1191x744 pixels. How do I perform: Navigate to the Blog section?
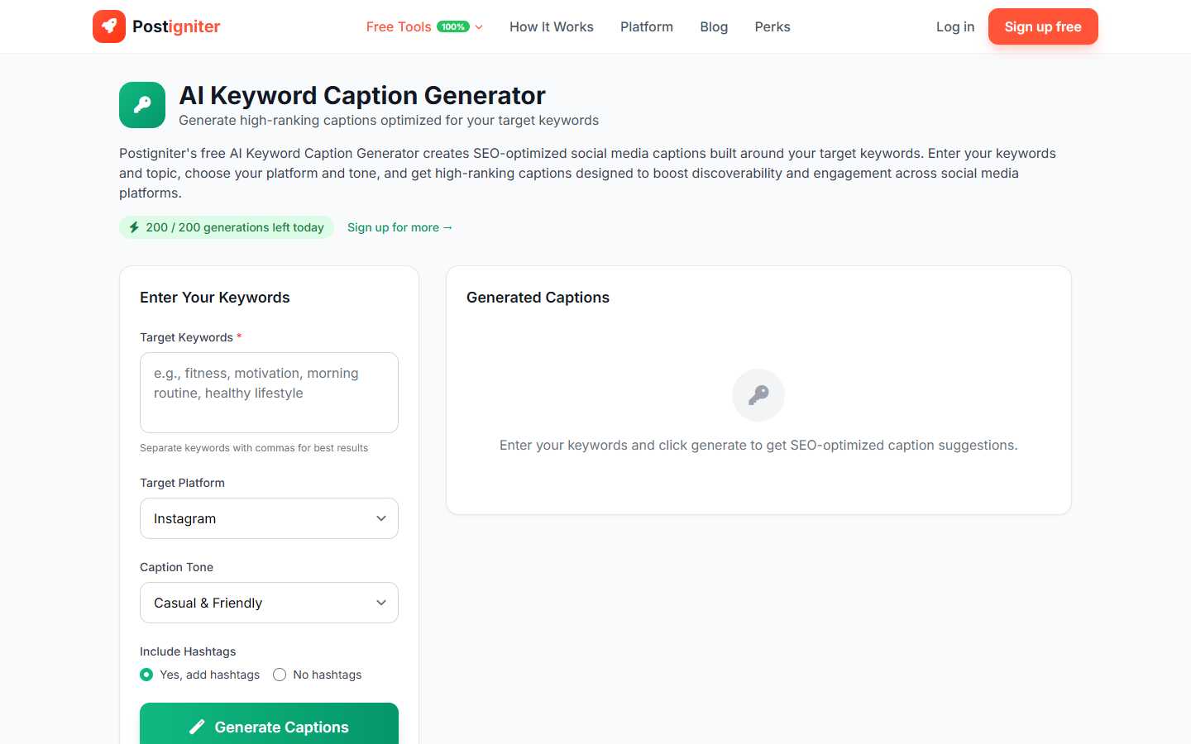click(714, 26)
